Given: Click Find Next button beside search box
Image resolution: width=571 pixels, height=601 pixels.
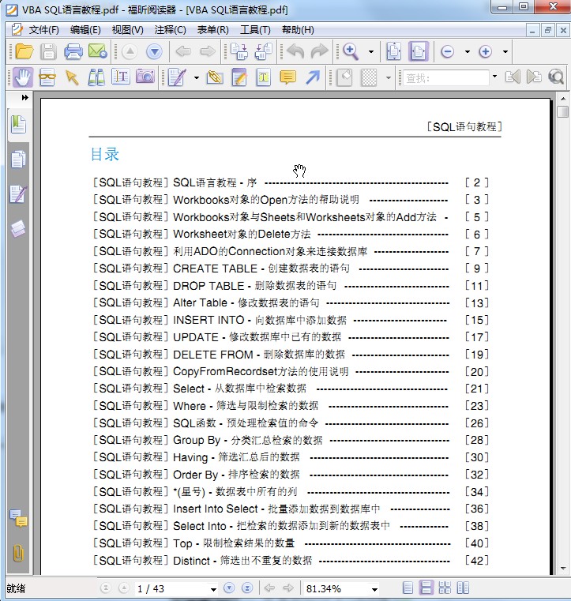Looking at the screenshot, I should click(534, 77).
